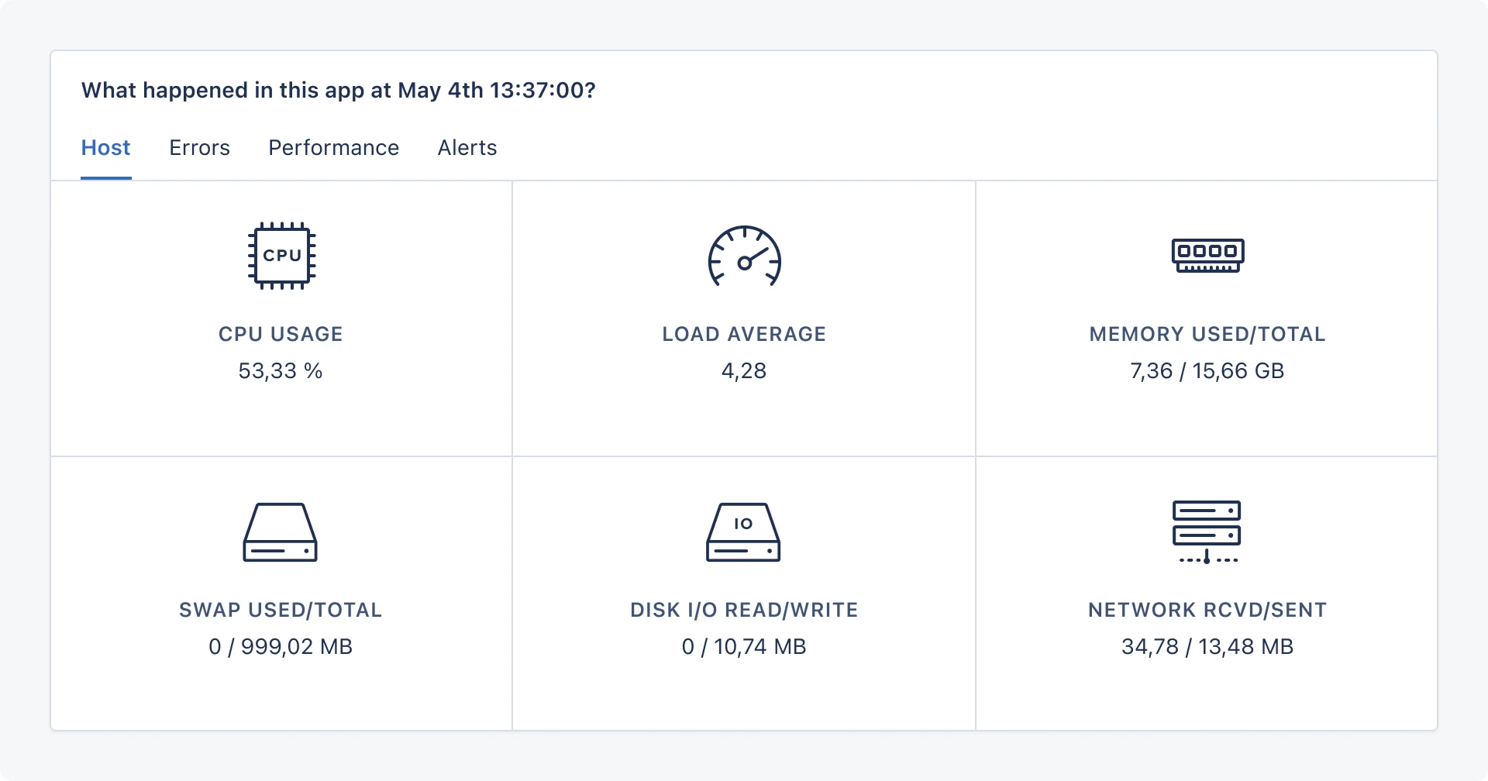Click the CPU chip icon
The image size is (1488, 781).
(281, 256)
